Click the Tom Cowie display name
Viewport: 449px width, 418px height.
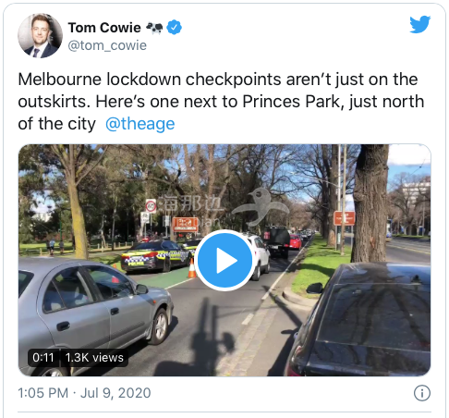click(104, 28)
